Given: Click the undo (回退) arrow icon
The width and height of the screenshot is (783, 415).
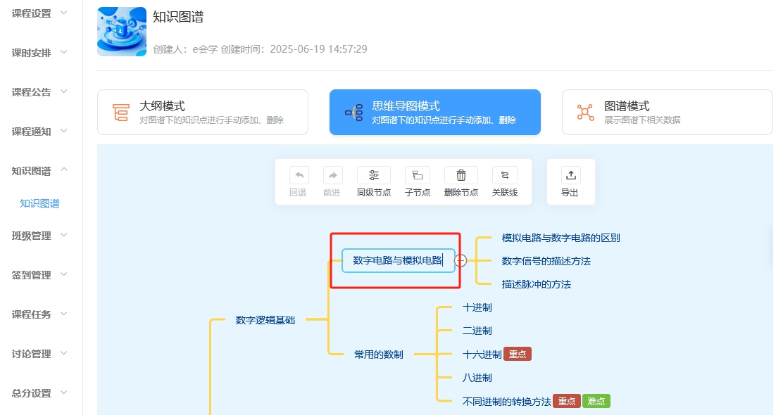Looking at the screenshot, I should [x=299, y=176].
